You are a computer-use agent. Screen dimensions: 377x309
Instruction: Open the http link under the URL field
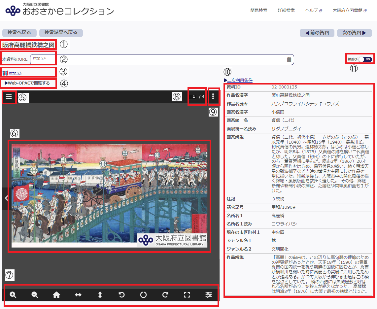tap(15, 73)
